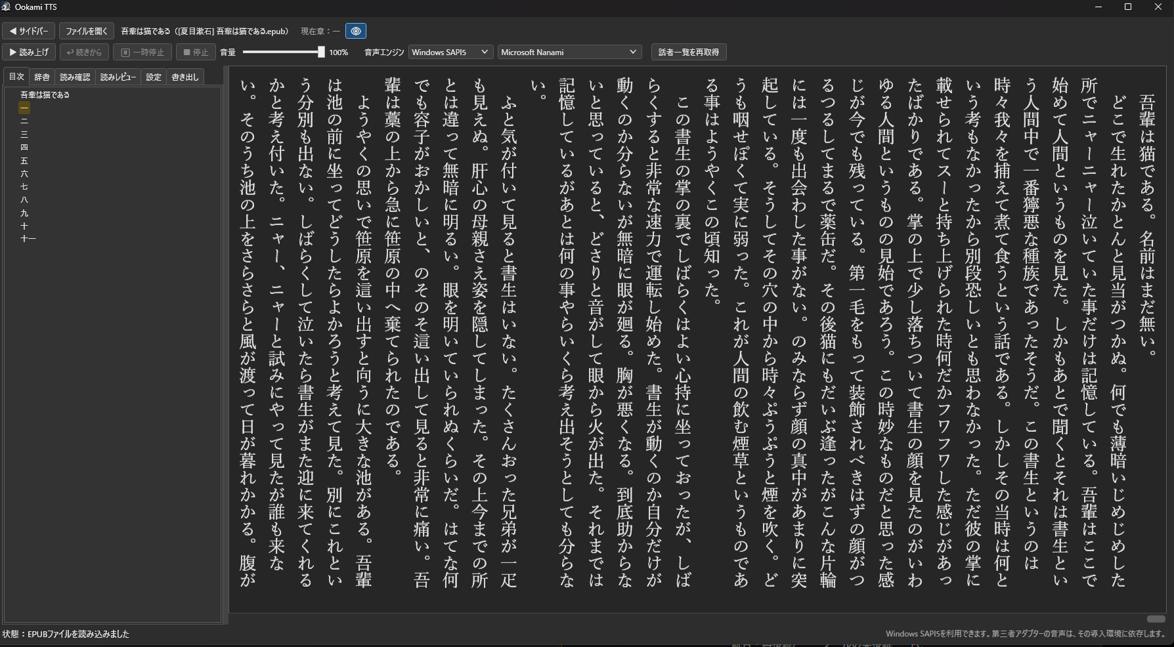Select chapter 九 in the contents

24,213
